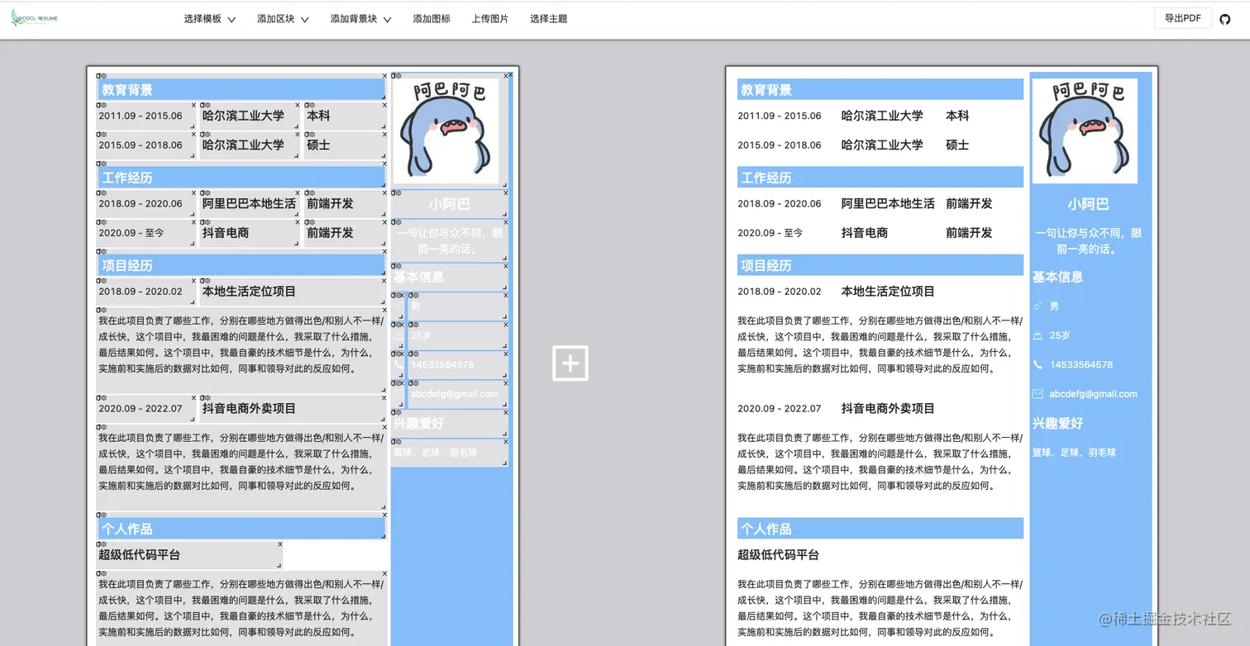Image resolution: width=1250 pixels, height=646 pixels.
Task: Click the gender icon beside 男 in preview
Action: click(1038, 306)
